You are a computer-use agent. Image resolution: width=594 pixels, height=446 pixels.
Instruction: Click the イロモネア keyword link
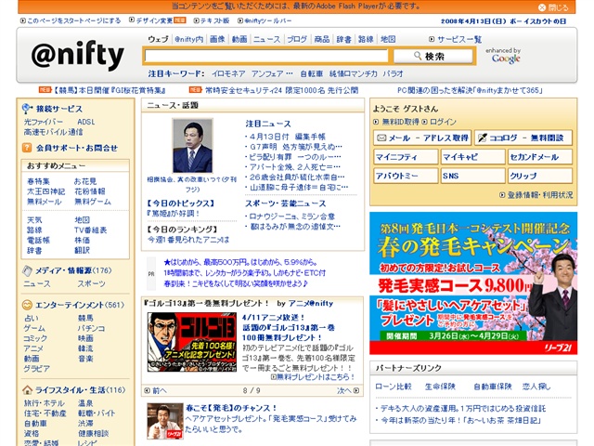coord(228,73)
